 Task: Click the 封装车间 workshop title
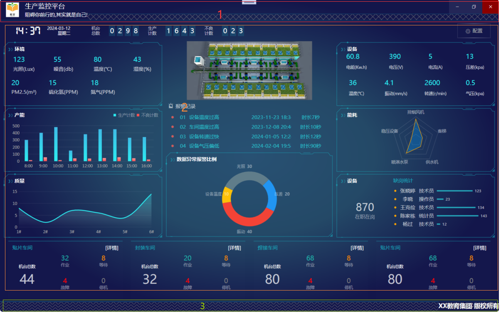[x=145, y=248]
